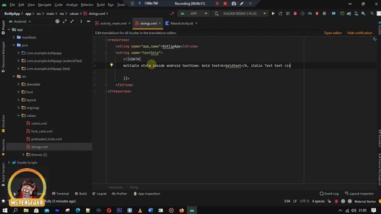Toggle read-only lock icon in status bar
Image resolution: width=381 pixels, height=214 pixels.
tap(329, 201)
